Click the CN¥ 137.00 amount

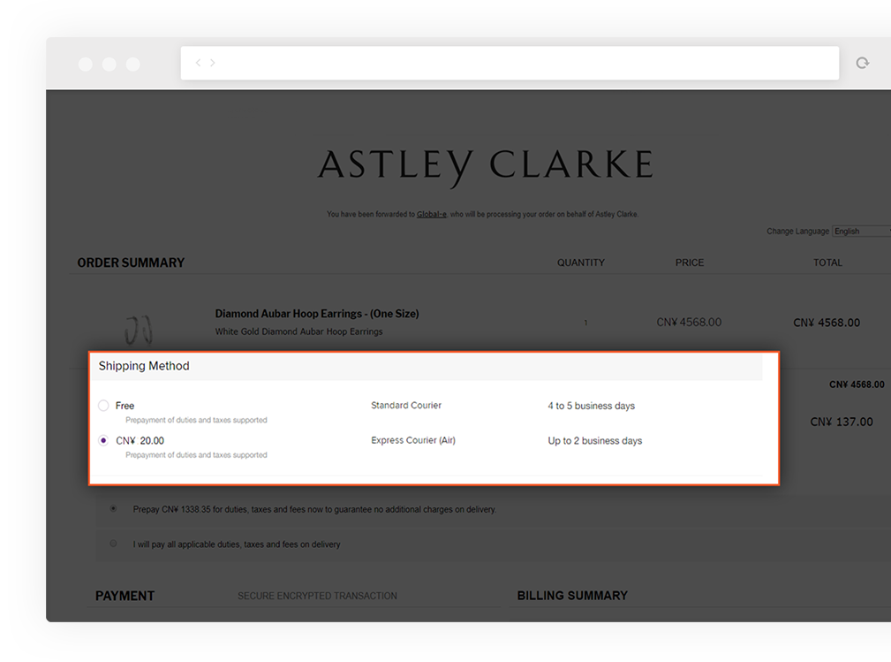point(841,422)
